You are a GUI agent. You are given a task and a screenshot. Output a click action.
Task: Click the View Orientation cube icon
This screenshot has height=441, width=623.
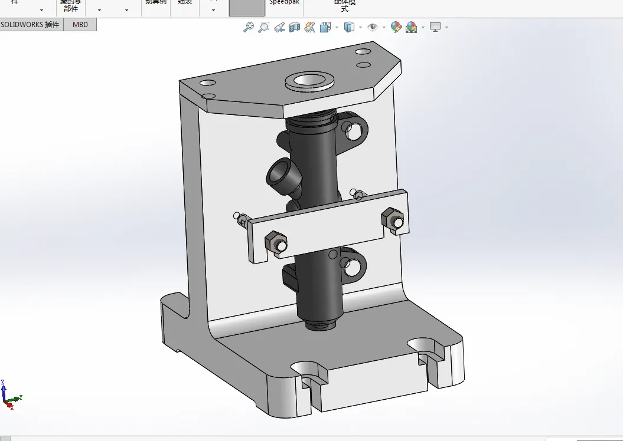[x=325, y=27]
